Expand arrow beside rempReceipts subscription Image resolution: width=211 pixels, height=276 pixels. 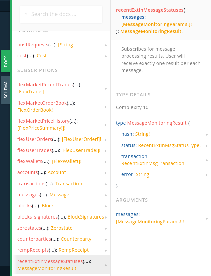pyautogui.click(x=106, y=250)
